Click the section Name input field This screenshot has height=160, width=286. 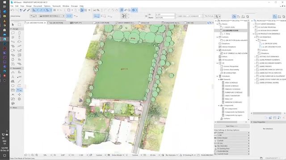tap(165, 18)
